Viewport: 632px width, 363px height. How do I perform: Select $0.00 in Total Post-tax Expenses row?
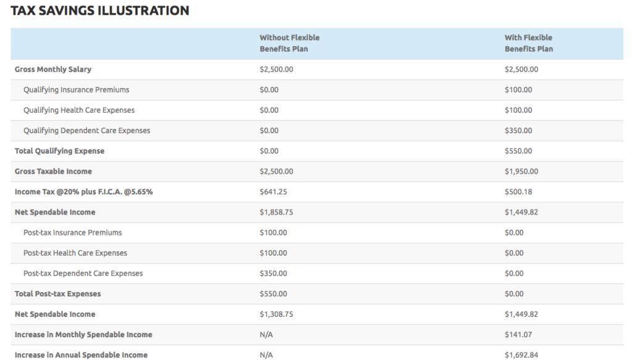(x=514, y=294)
